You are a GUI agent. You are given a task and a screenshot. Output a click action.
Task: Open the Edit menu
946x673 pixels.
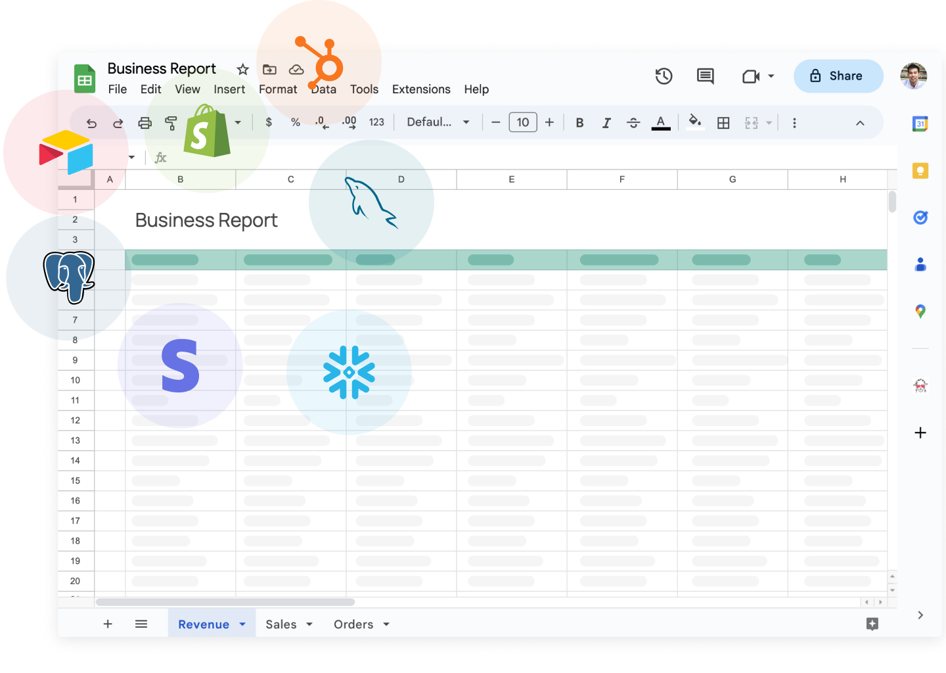pyautogui.click(x=150, y=89)
